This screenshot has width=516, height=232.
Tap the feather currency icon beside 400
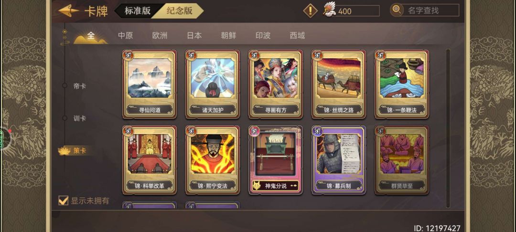[329, 9]
